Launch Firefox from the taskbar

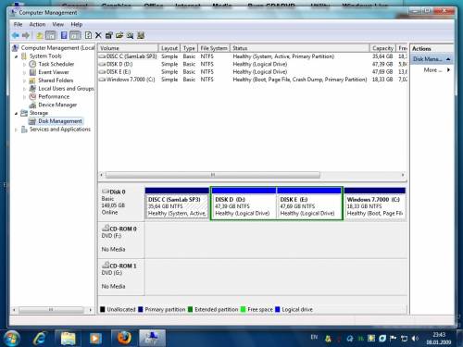124,339
